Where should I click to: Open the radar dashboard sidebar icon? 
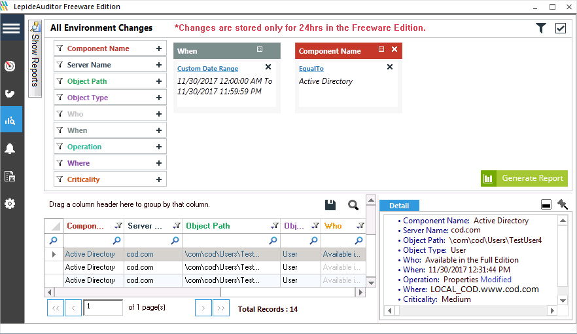(10, 66)
